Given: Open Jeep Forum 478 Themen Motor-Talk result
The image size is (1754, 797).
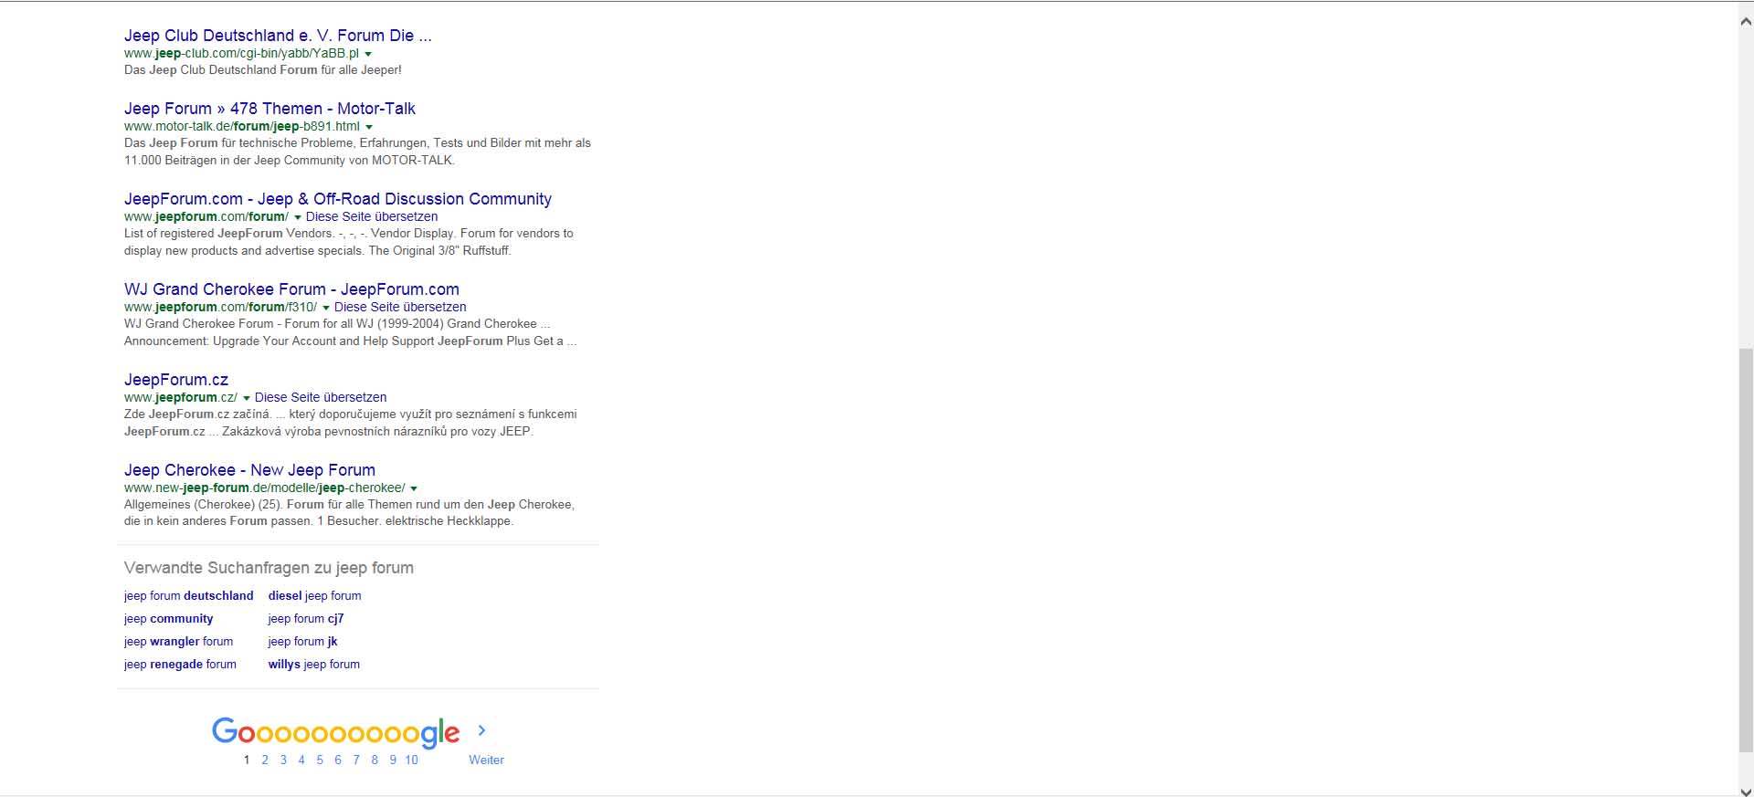Looking at the screenshot, I should [x=269, y=109].
